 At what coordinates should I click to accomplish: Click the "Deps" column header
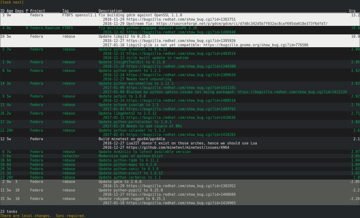point(19,11)
